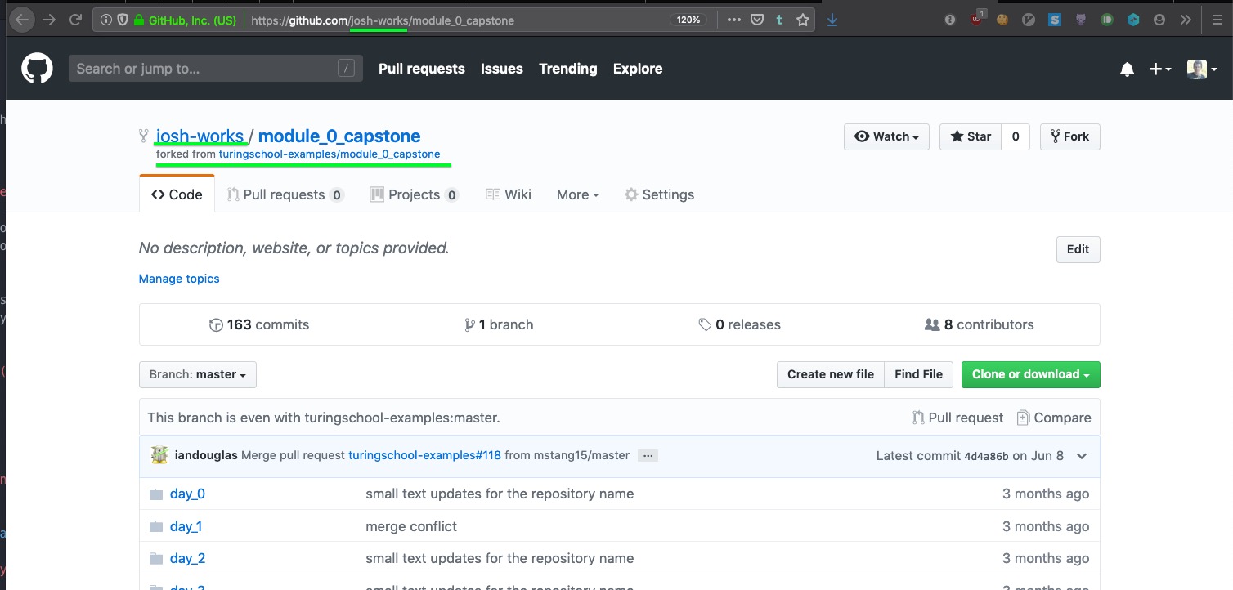The image size is (1233, 590).
Task: Go back with the browser back arrow
Action: (x=22, y=20)
